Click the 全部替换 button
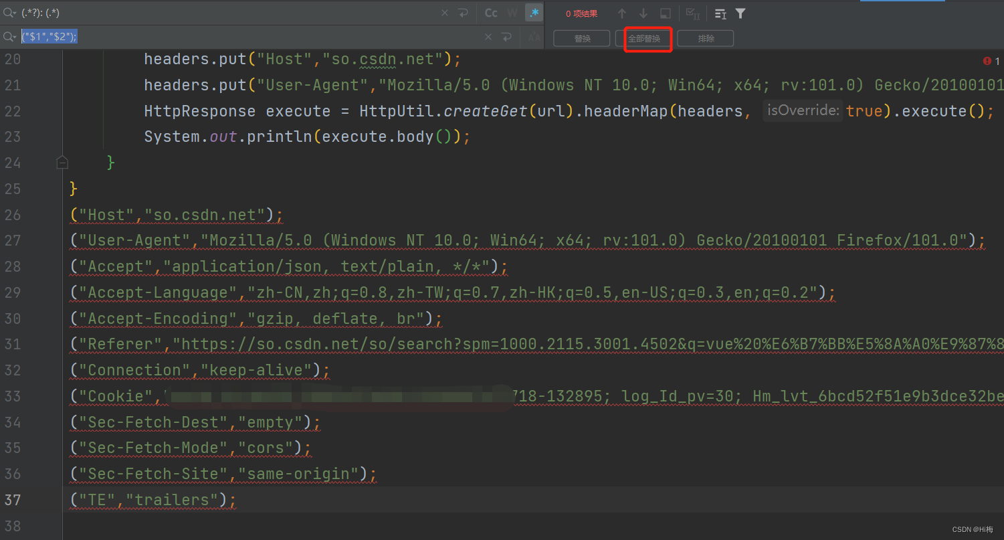Image resolution: width=1004 pixels, height=540 pixels. pos(643,38)
